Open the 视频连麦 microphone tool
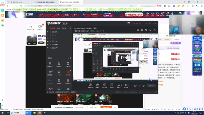 point(50,73)
